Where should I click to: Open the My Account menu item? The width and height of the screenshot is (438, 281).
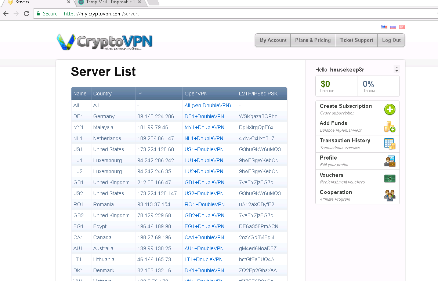click(x=273, y=40)
